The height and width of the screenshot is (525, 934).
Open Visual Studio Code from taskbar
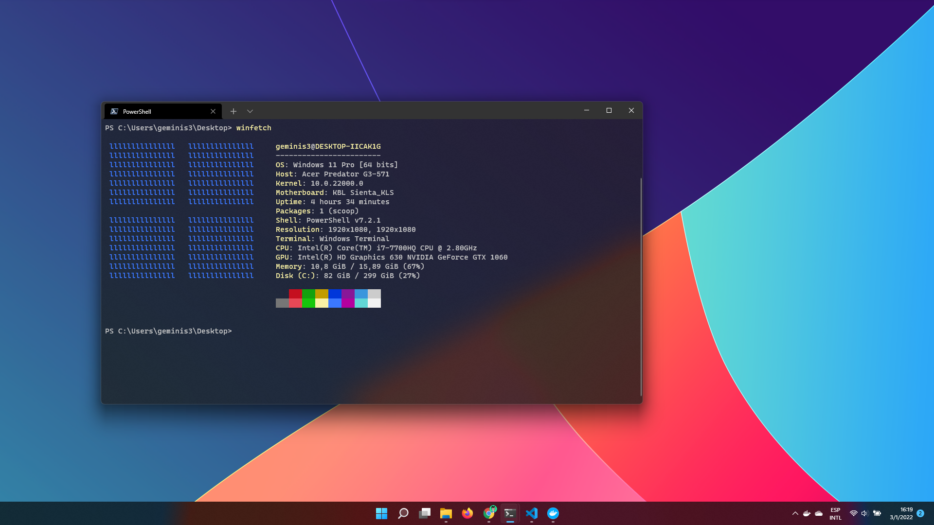coord(532,513)
